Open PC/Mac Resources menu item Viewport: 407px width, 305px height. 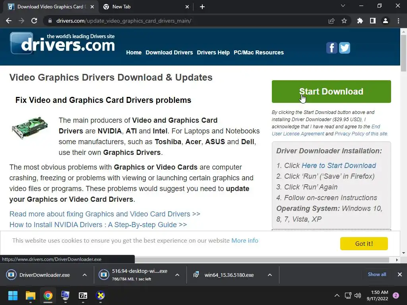258,52
